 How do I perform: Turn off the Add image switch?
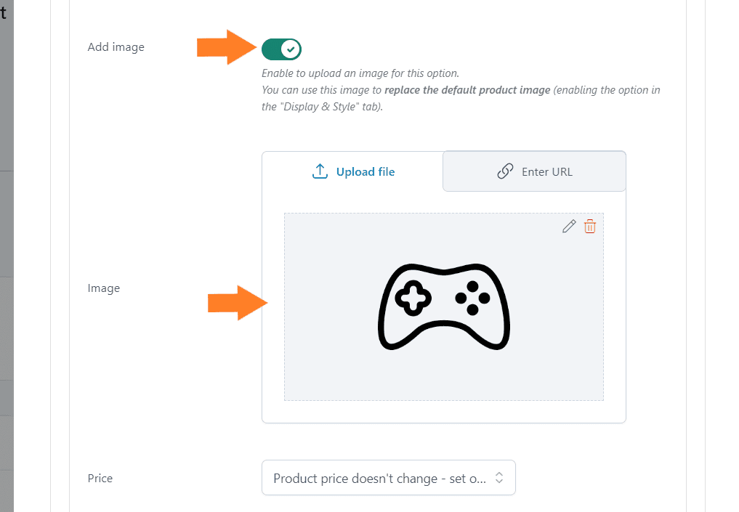[x=281, y=49]
